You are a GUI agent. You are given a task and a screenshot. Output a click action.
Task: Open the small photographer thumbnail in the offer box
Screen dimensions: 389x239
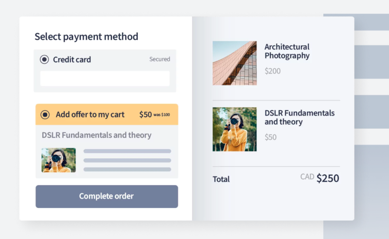[58, 160]
